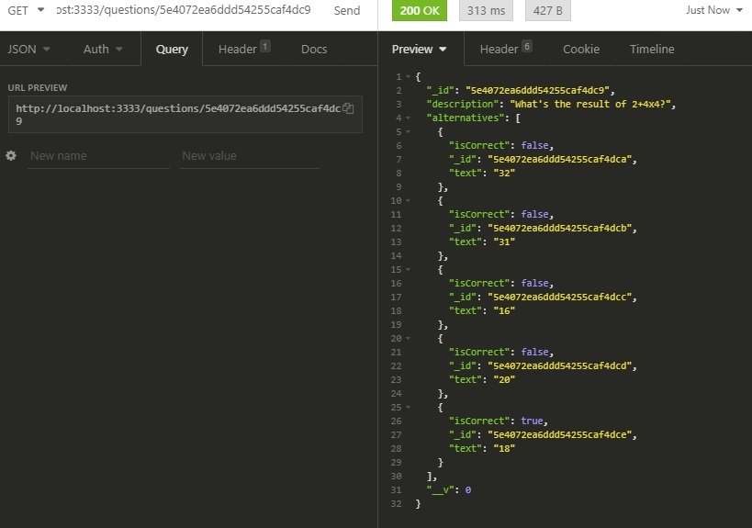The width and height of the screenshot is (752, 528).
Task: Open the GET method dropdown
Action: [26, 10]
